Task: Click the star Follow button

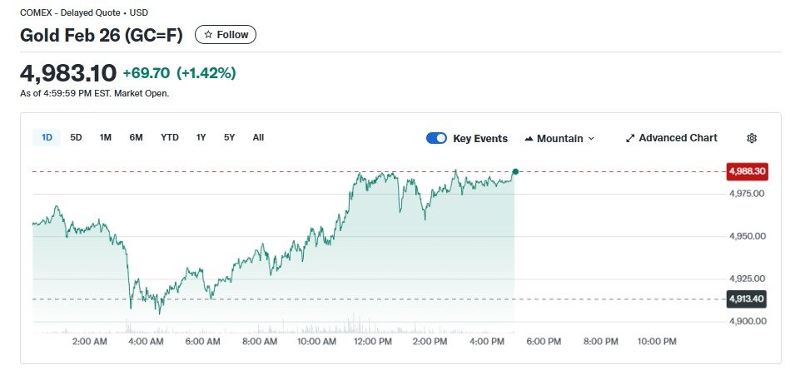Action: [226, 35]
